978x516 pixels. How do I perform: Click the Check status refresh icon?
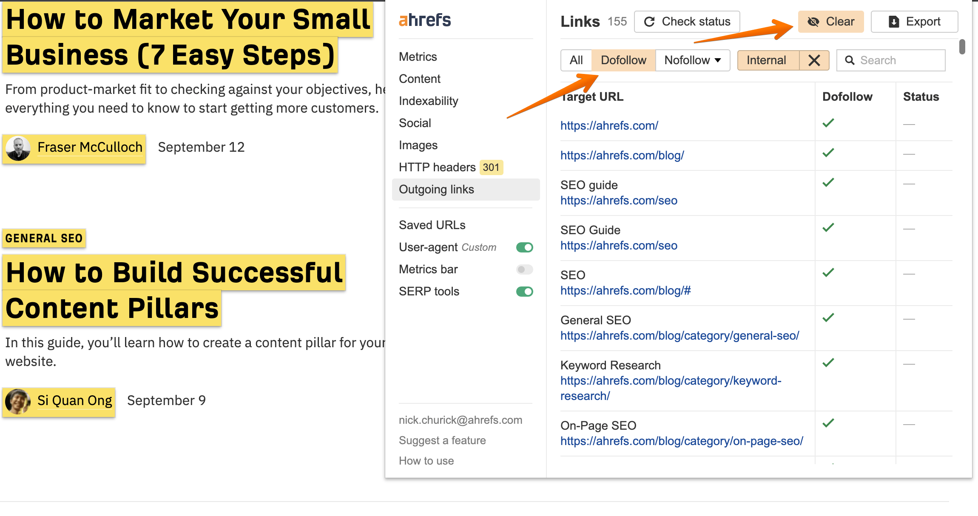[649, 21]
